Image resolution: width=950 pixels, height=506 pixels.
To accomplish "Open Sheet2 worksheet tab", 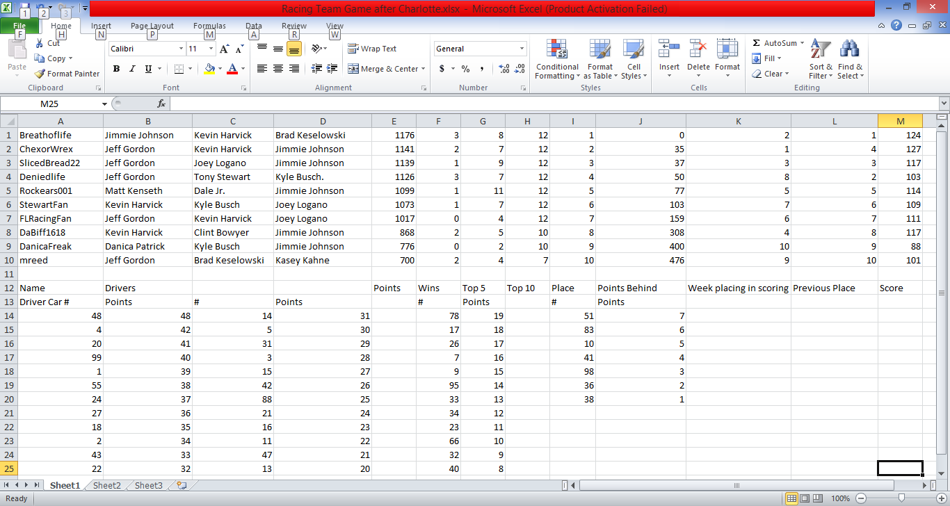I will tap(107, 485).
